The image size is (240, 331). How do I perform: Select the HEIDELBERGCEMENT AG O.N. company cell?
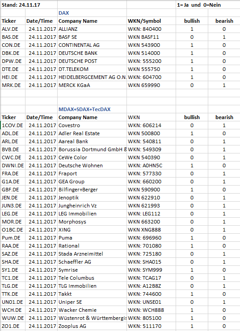[x=92, y=77]
